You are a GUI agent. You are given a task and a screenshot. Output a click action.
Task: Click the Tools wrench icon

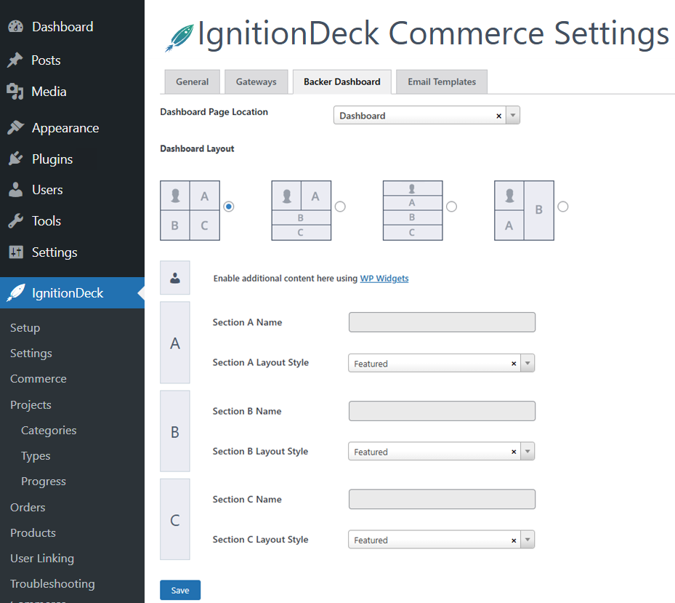point(15,220)
